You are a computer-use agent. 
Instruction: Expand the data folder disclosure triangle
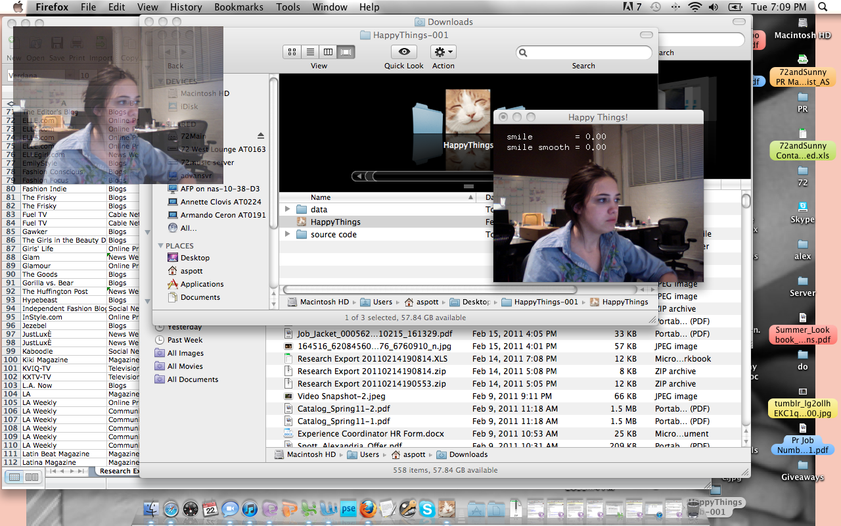pyautogui.click(x=287, y=209)
